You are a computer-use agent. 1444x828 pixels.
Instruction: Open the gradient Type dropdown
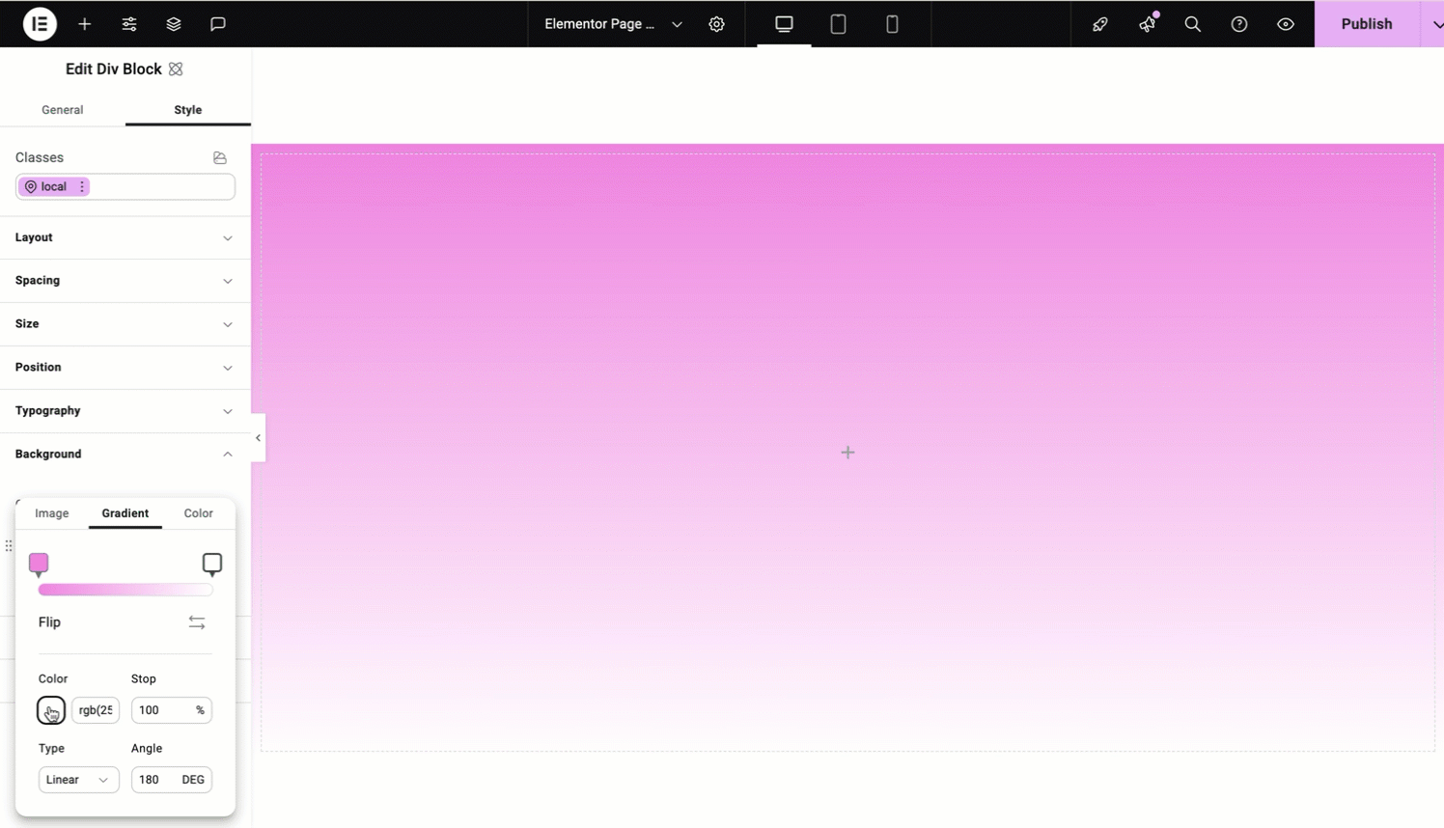pyautogui.click(x=78, y=780)
